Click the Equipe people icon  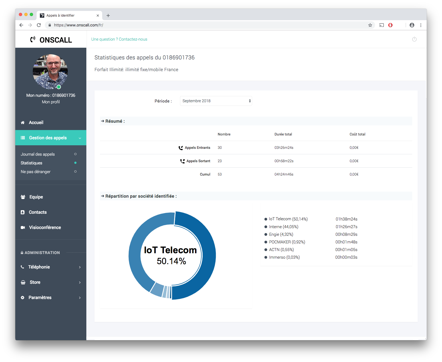point(23,197)
